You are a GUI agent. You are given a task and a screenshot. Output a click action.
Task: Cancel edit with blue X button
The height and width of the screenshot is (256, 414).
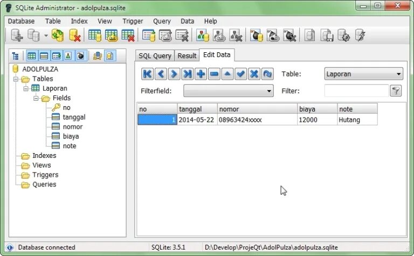coord(254,74)
